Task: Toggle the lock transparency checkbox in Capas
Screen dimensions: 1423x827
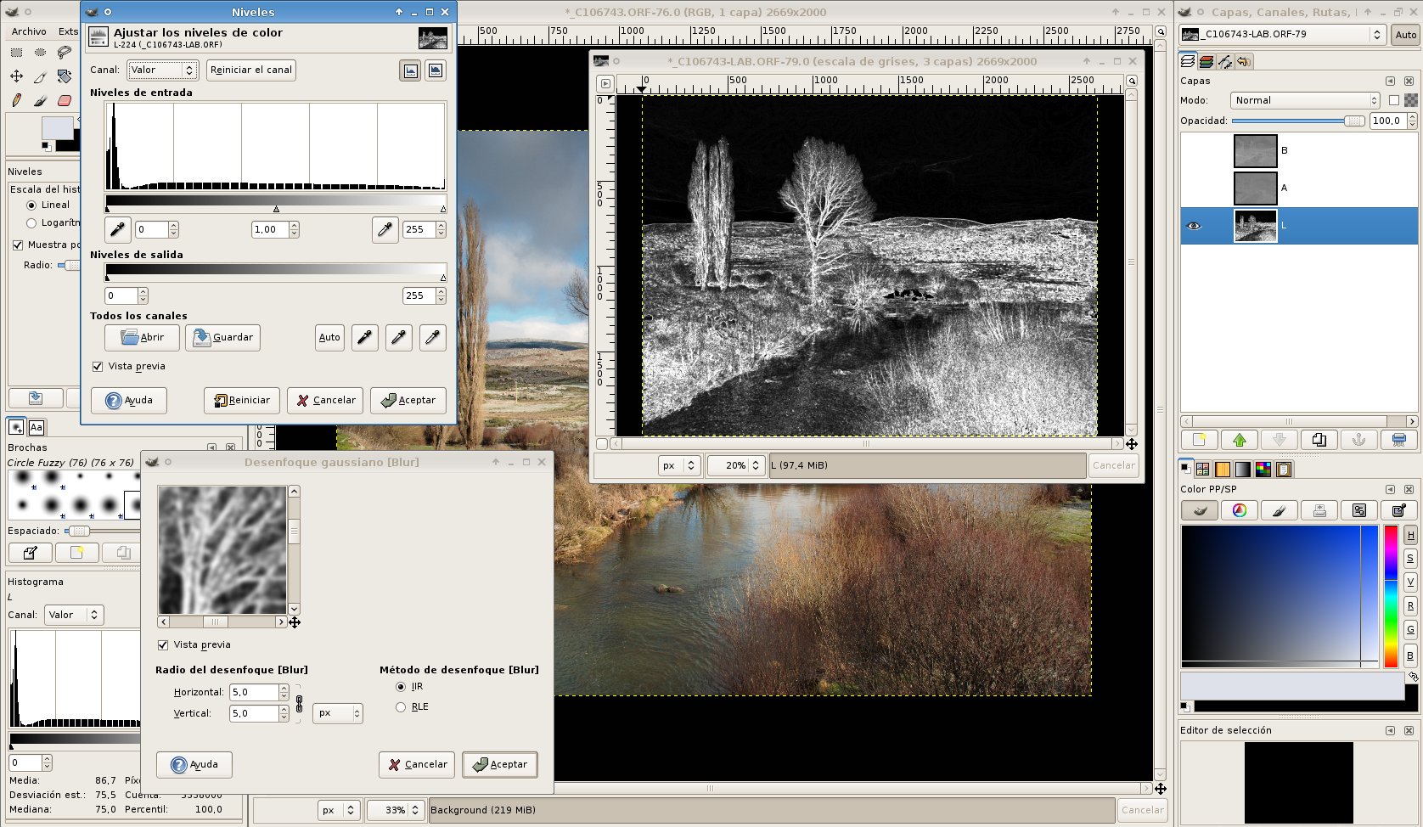Action: [1394, 100]
